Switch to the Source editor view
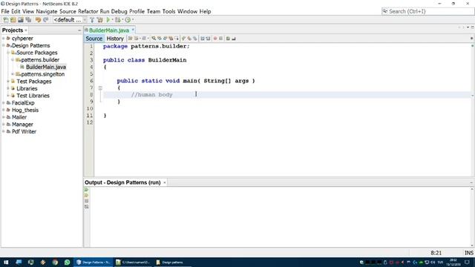 click(94, 39)
